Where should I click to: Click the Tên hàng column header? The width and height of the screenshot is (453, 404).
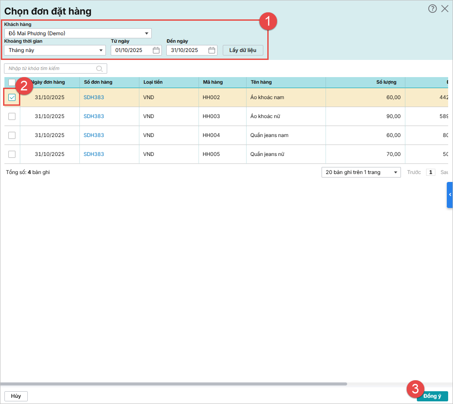(261, 82)
